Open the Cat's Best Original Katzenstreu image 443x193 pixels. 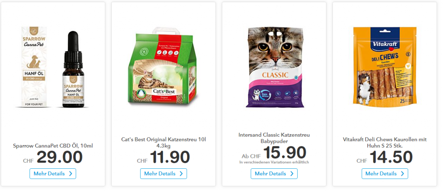(164, 67)
